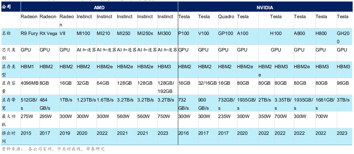Click the AMD column group header
Screen dimensions: 354x154
tap(99, 7)
